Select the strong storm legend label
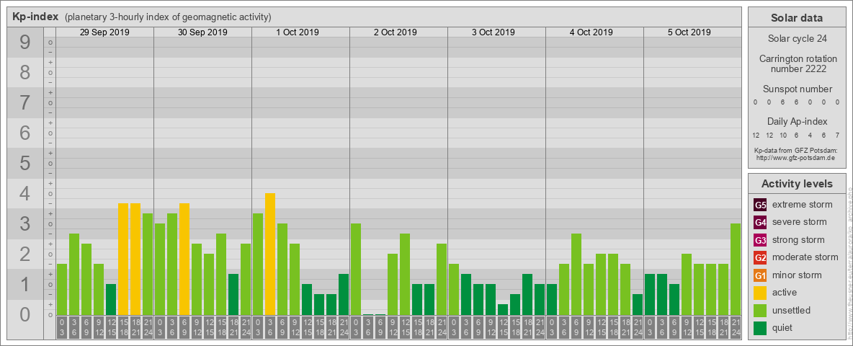The height and width of the screenshot is (346, 853). point(798,240)
